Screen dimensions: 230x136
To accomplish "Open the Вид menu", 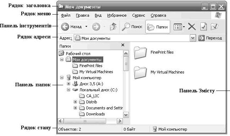I will coord(98,15).
